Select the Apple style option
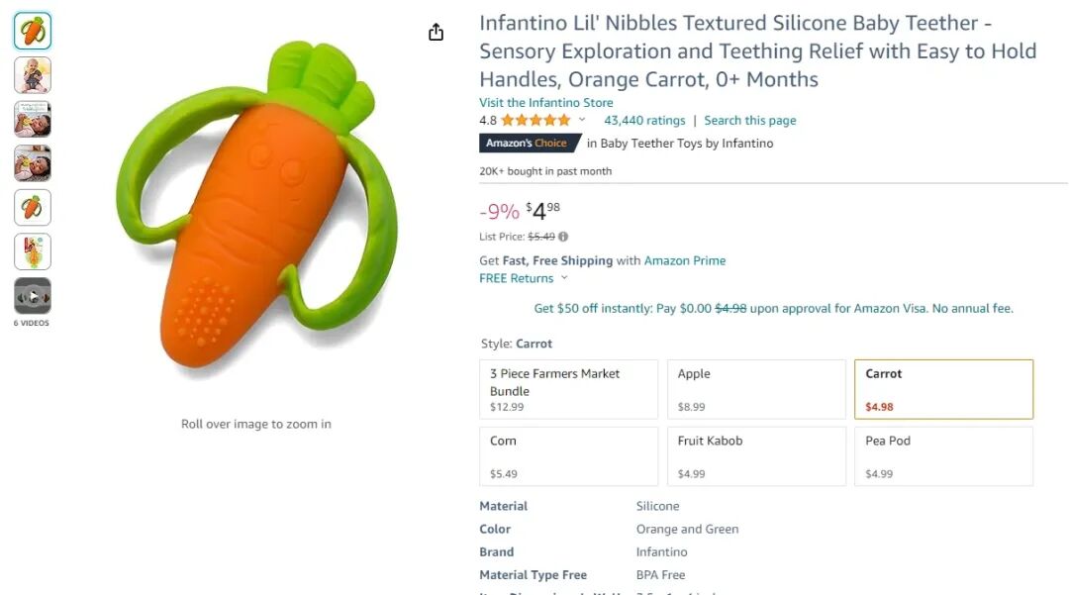The image size is (1069, 595). (756, 389)
